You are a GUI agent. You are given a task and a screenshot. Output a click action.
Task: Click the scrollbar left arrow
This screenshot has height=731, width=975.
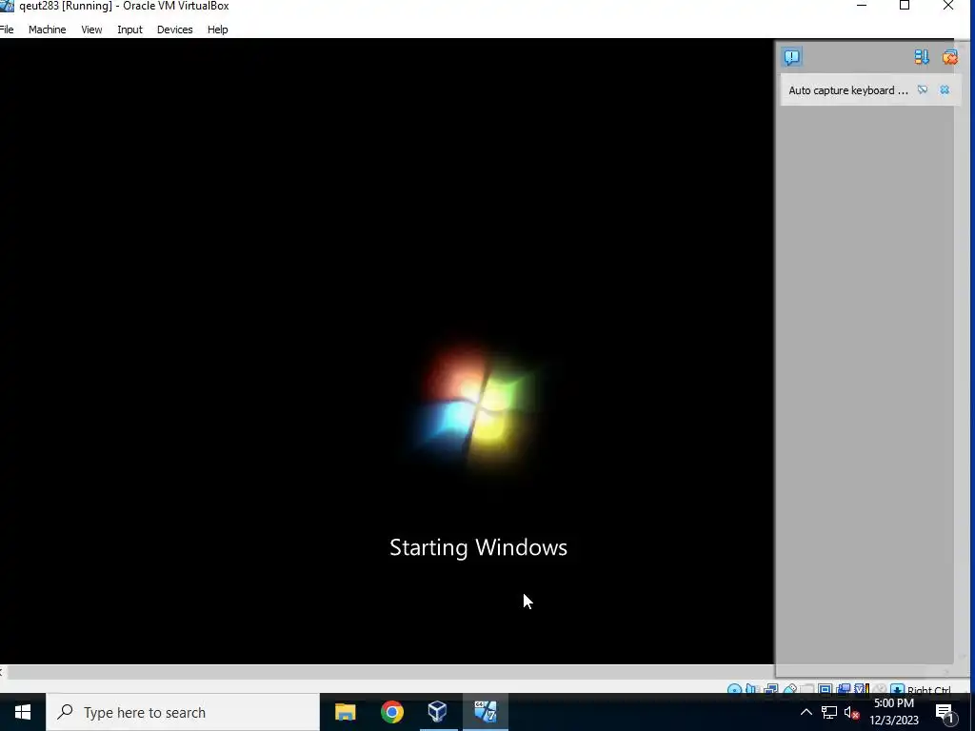tap(2, 672)
